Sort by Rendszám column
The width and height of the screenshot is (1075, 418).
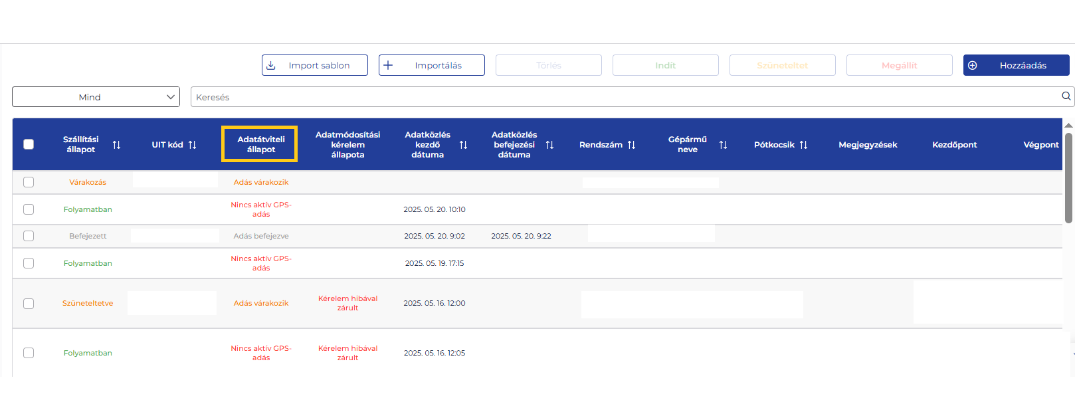click(631, 145)
